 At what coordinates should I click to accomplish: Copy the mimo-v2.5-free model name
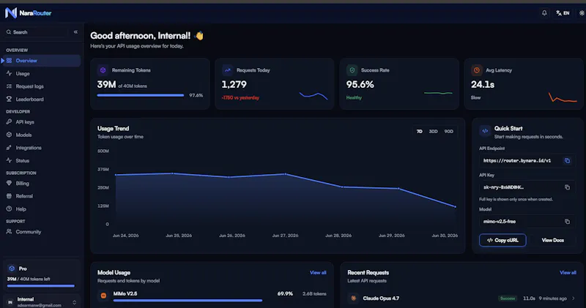click(x=567, y=222)
